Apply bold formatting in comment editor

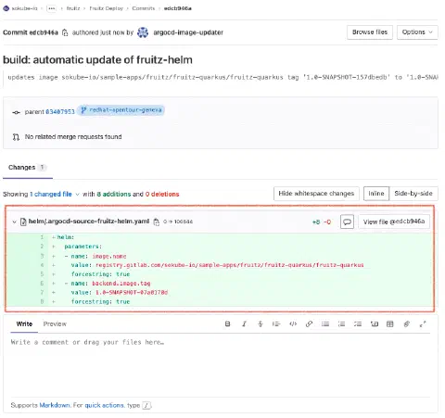tap(227, 323)
